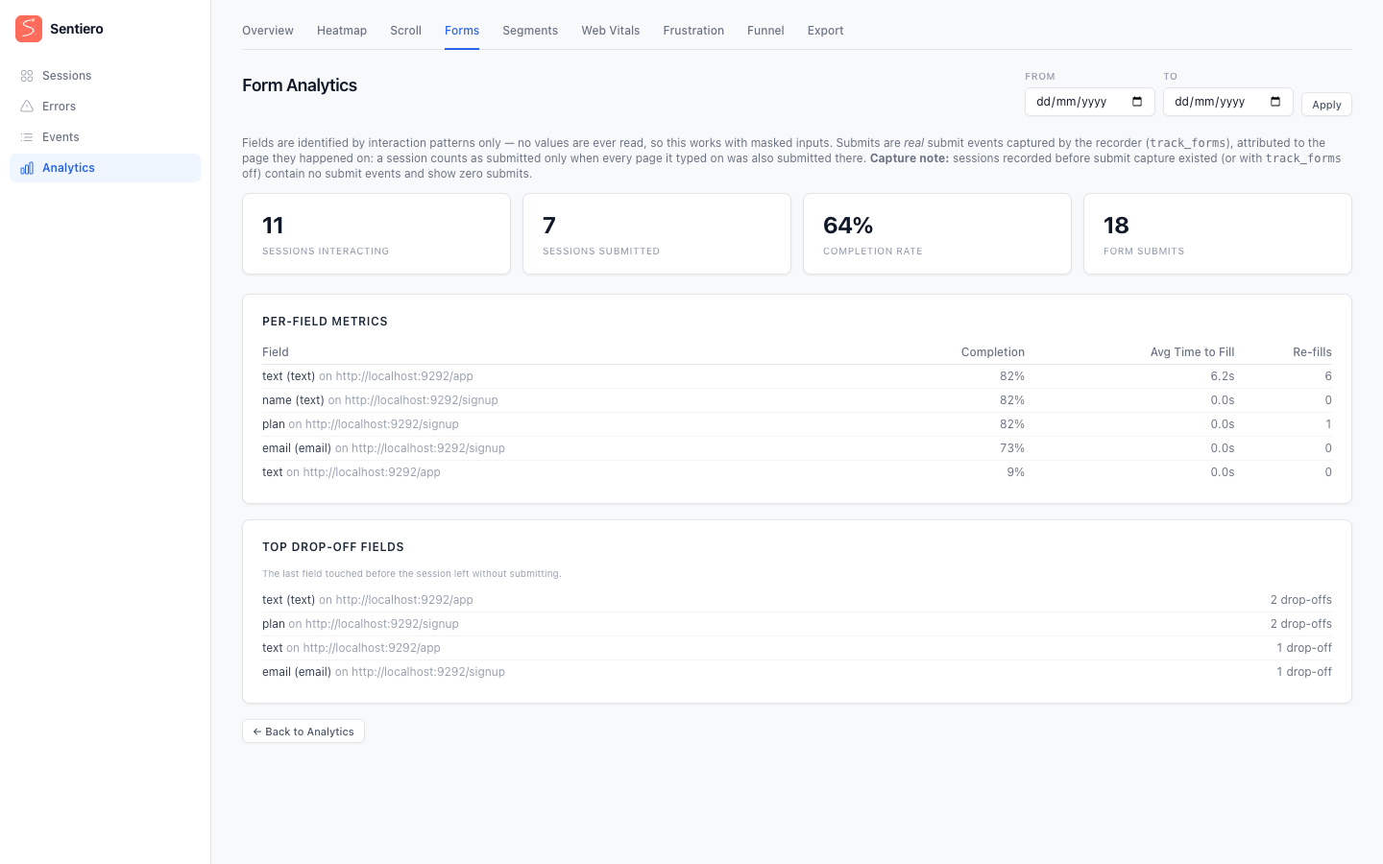Open Events in the sidebar

[x=105, y=137]
